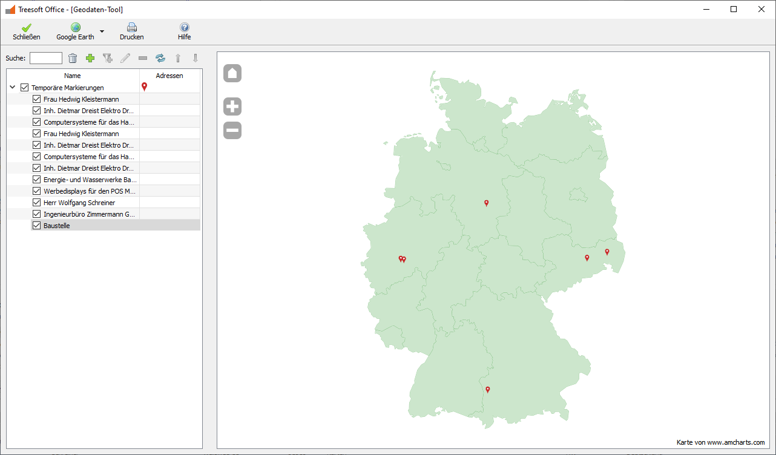Click the trash can delete icon
Viewport: 776px width, 455px height.
point(73,58)
